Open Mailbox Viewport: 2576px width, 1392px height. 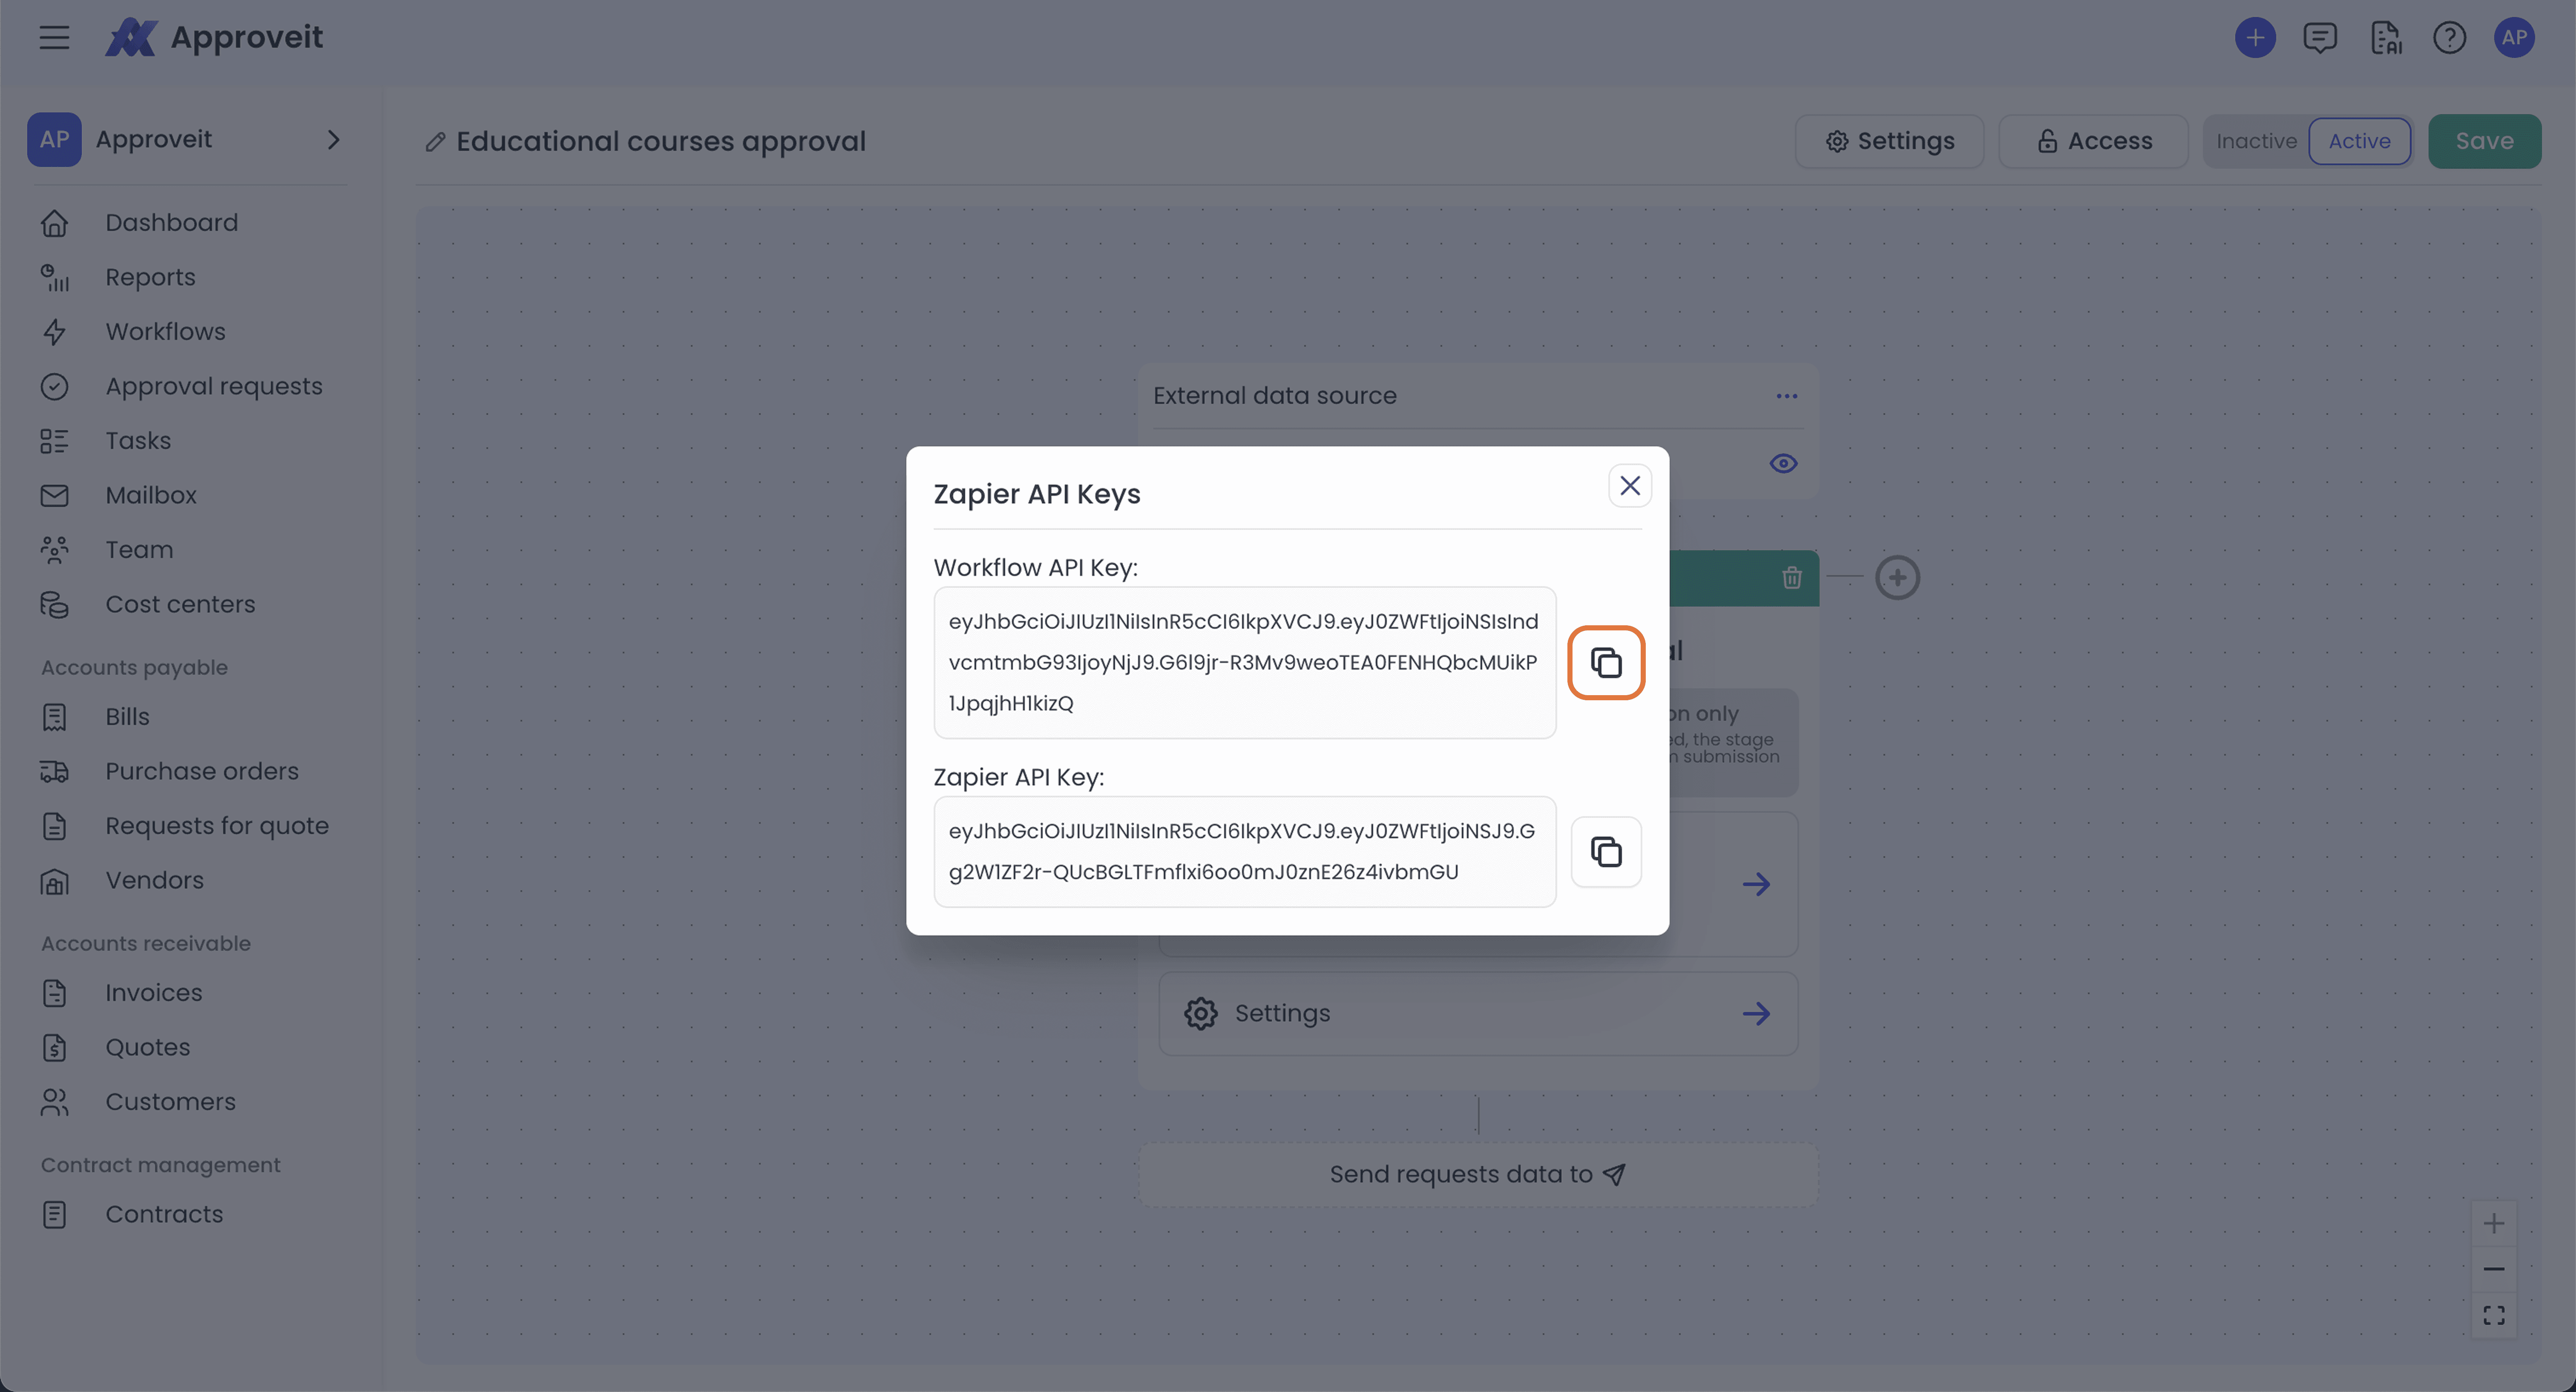click(151, 495)
